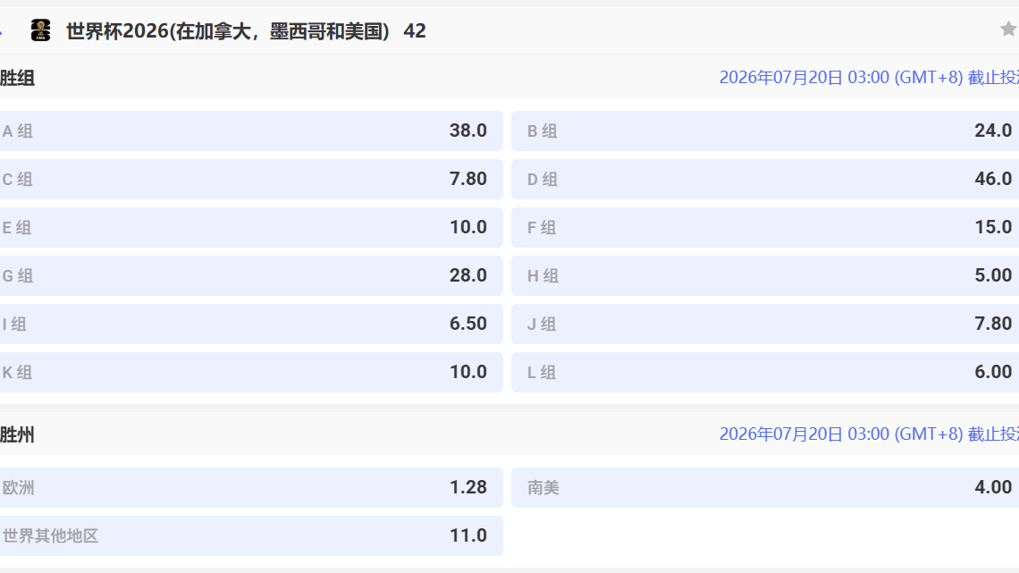
Task: Pick G组 priced at 28.0
Action: coord(250,275)
